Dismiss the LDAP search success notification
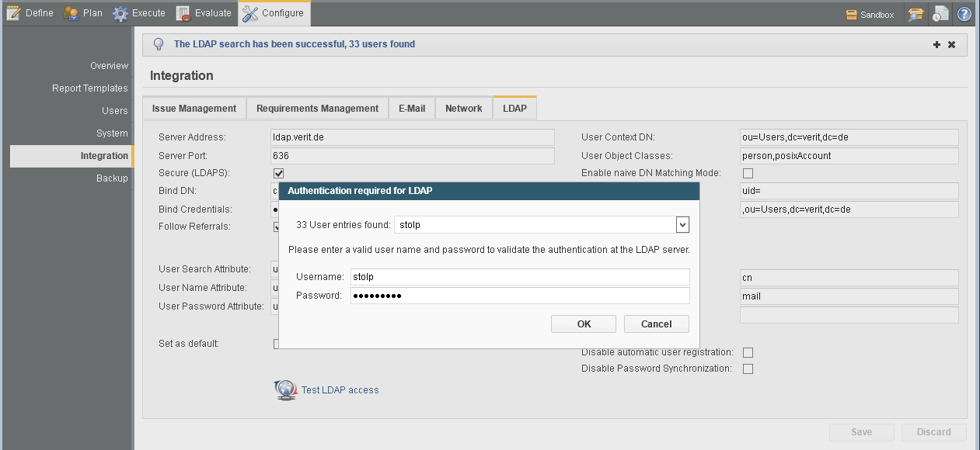This screenshot has height=450, width=980. click(x=951, y=45)
